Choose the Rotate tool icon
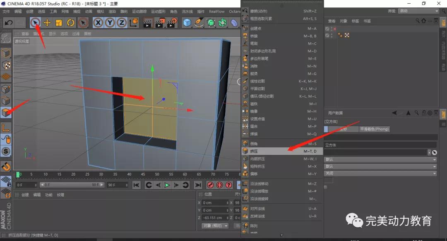The width and height of the screenshot is (447, 241). (x=71, y=22)
